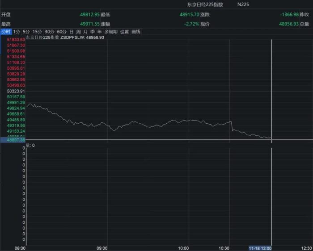The width and height of the screenshot is (313, 251).
Task: Activate the 画线 drawing tool button
Action: (136, 32)
